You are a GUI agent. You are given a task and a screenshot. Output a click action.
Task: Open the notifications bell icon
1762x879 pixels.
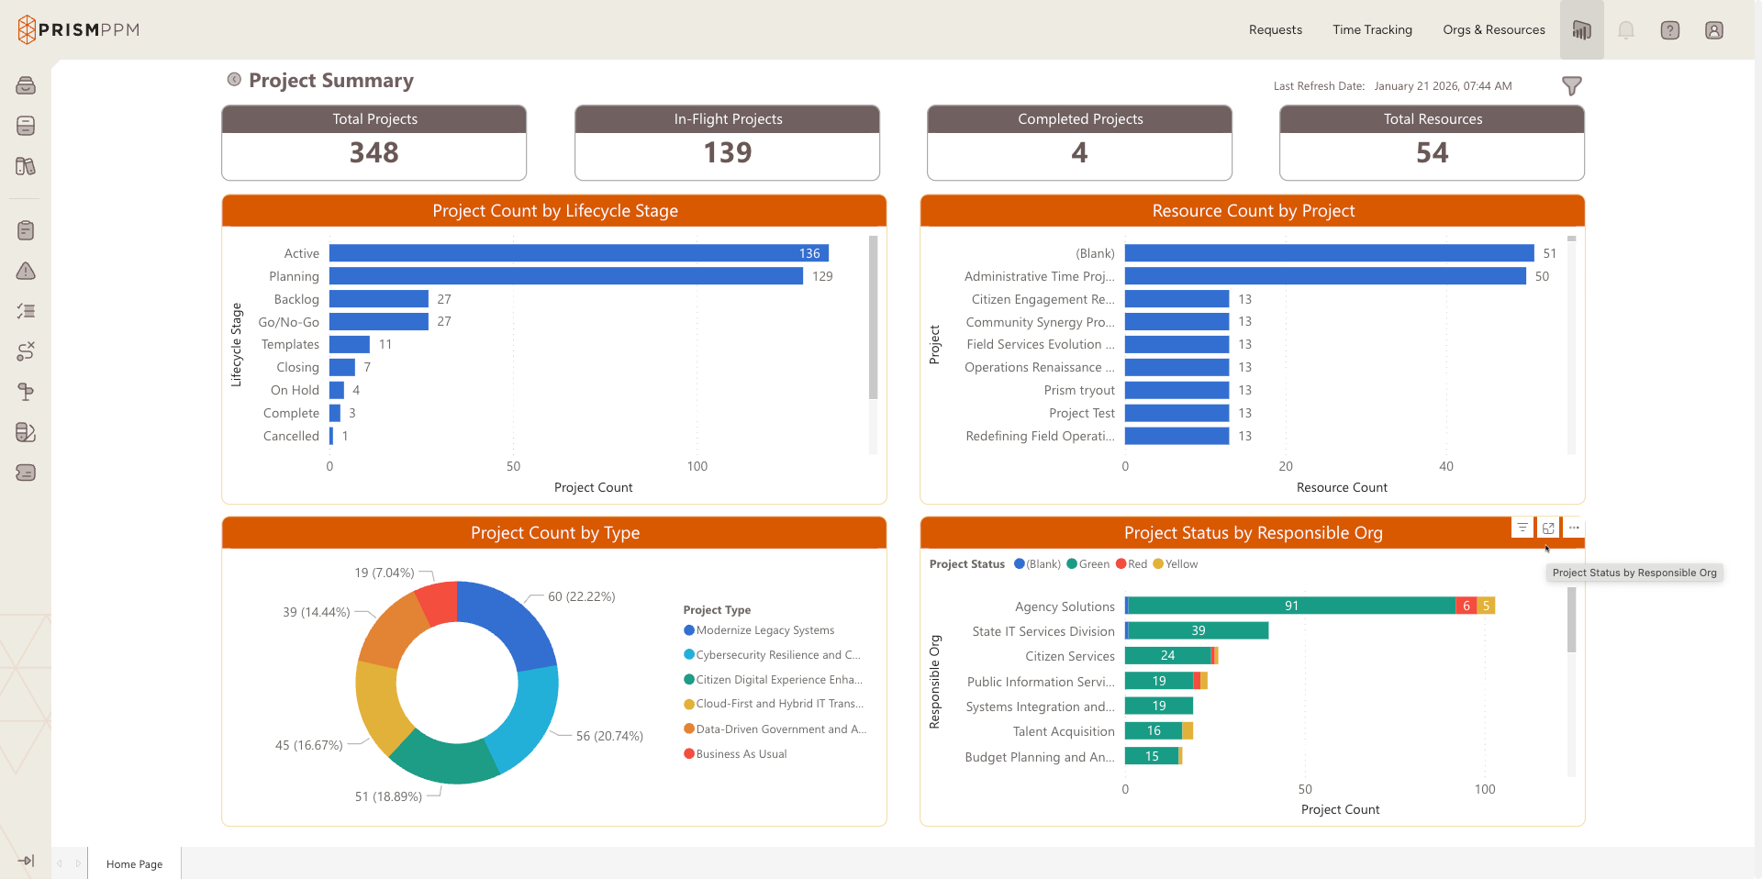tap(1625, 29)
